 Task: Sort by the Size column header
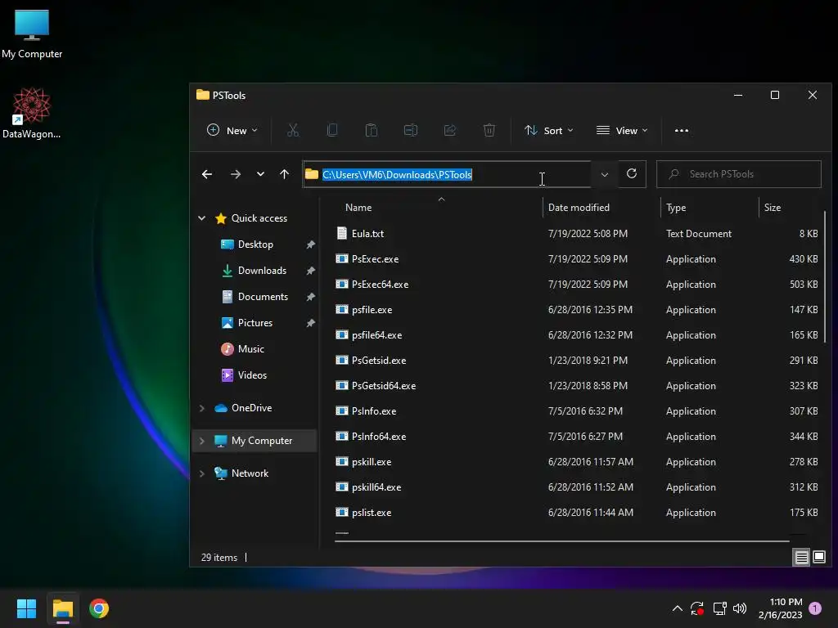point(773,208)
